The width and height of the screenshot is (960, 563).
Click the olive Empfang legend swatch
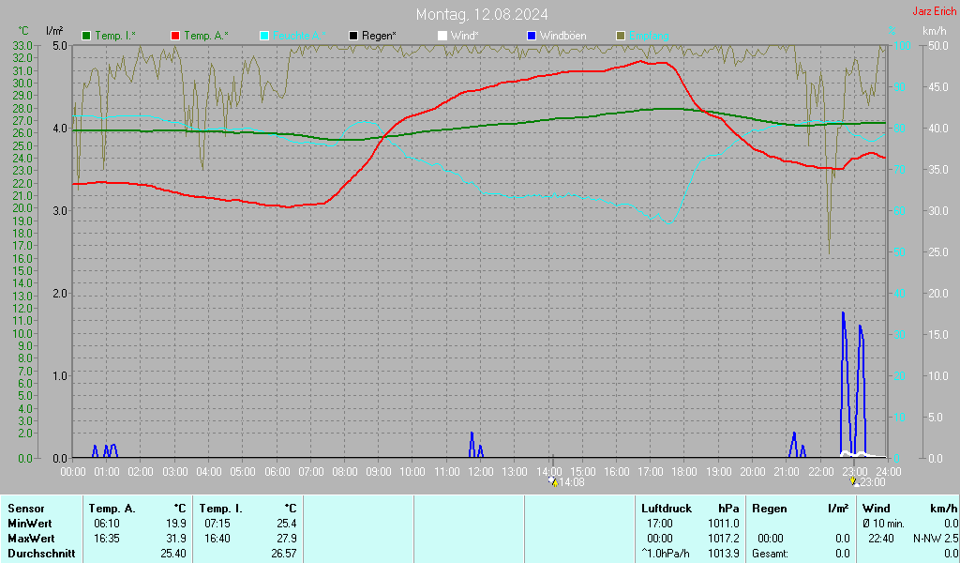621,36
